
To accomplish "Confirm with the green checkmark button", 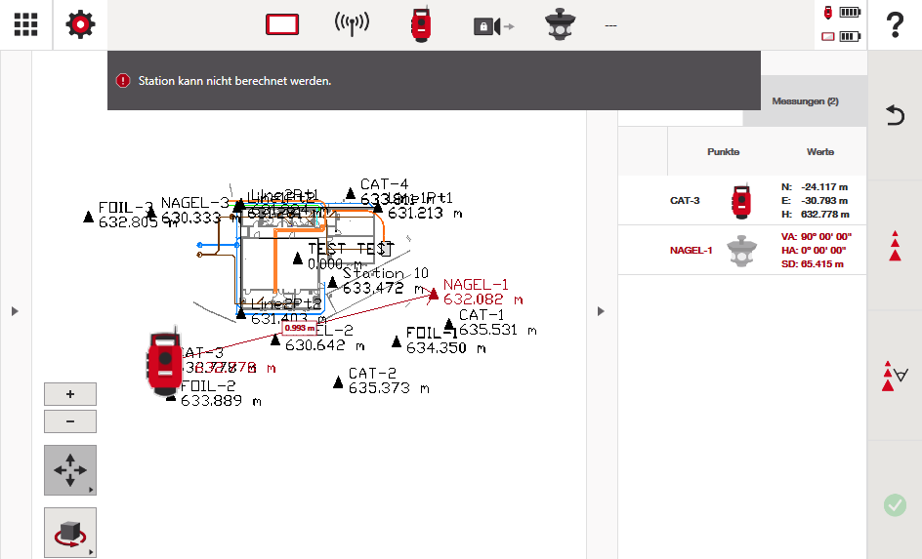I will click(894, 504).
